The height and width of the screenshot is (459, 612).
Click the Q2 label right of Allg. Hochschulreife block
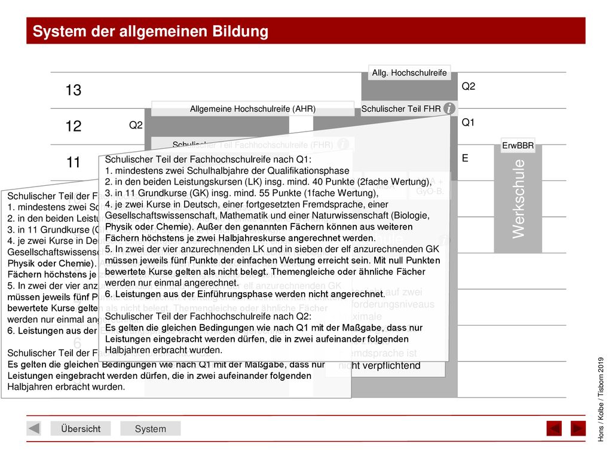[x=469, y=86]
